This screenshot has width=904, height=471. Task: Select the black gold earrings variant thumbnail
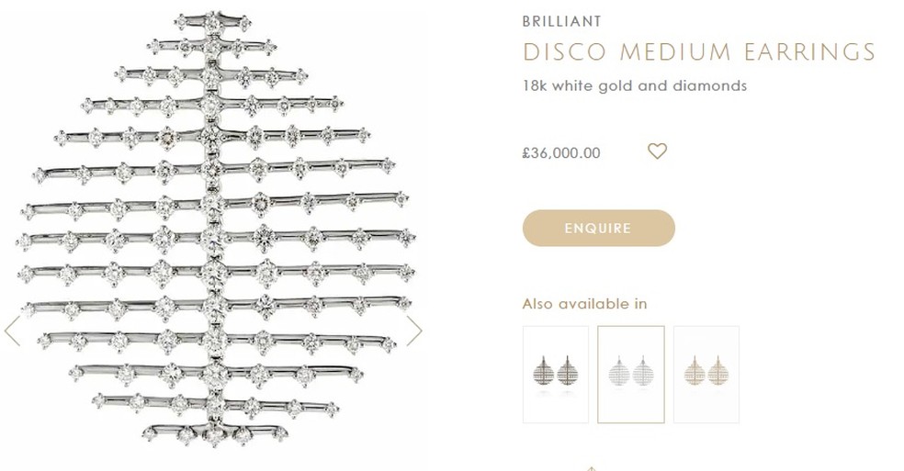tap(555, 375)
